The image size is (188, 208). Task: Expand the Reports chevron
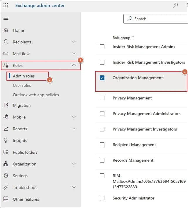pos(74,128)
